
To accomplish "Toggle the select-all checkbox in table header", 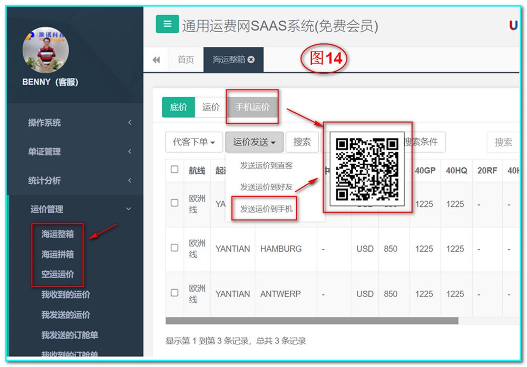I will pyautogui.click(x=174, y=170).
